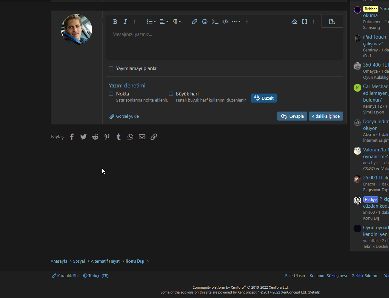
Task: Open the Dosya indirme sidebar thread
Action: point(376,125)
